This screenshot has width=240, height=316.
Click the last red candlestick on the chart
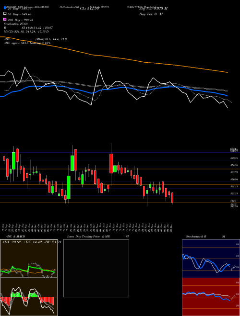click(172, 198)
